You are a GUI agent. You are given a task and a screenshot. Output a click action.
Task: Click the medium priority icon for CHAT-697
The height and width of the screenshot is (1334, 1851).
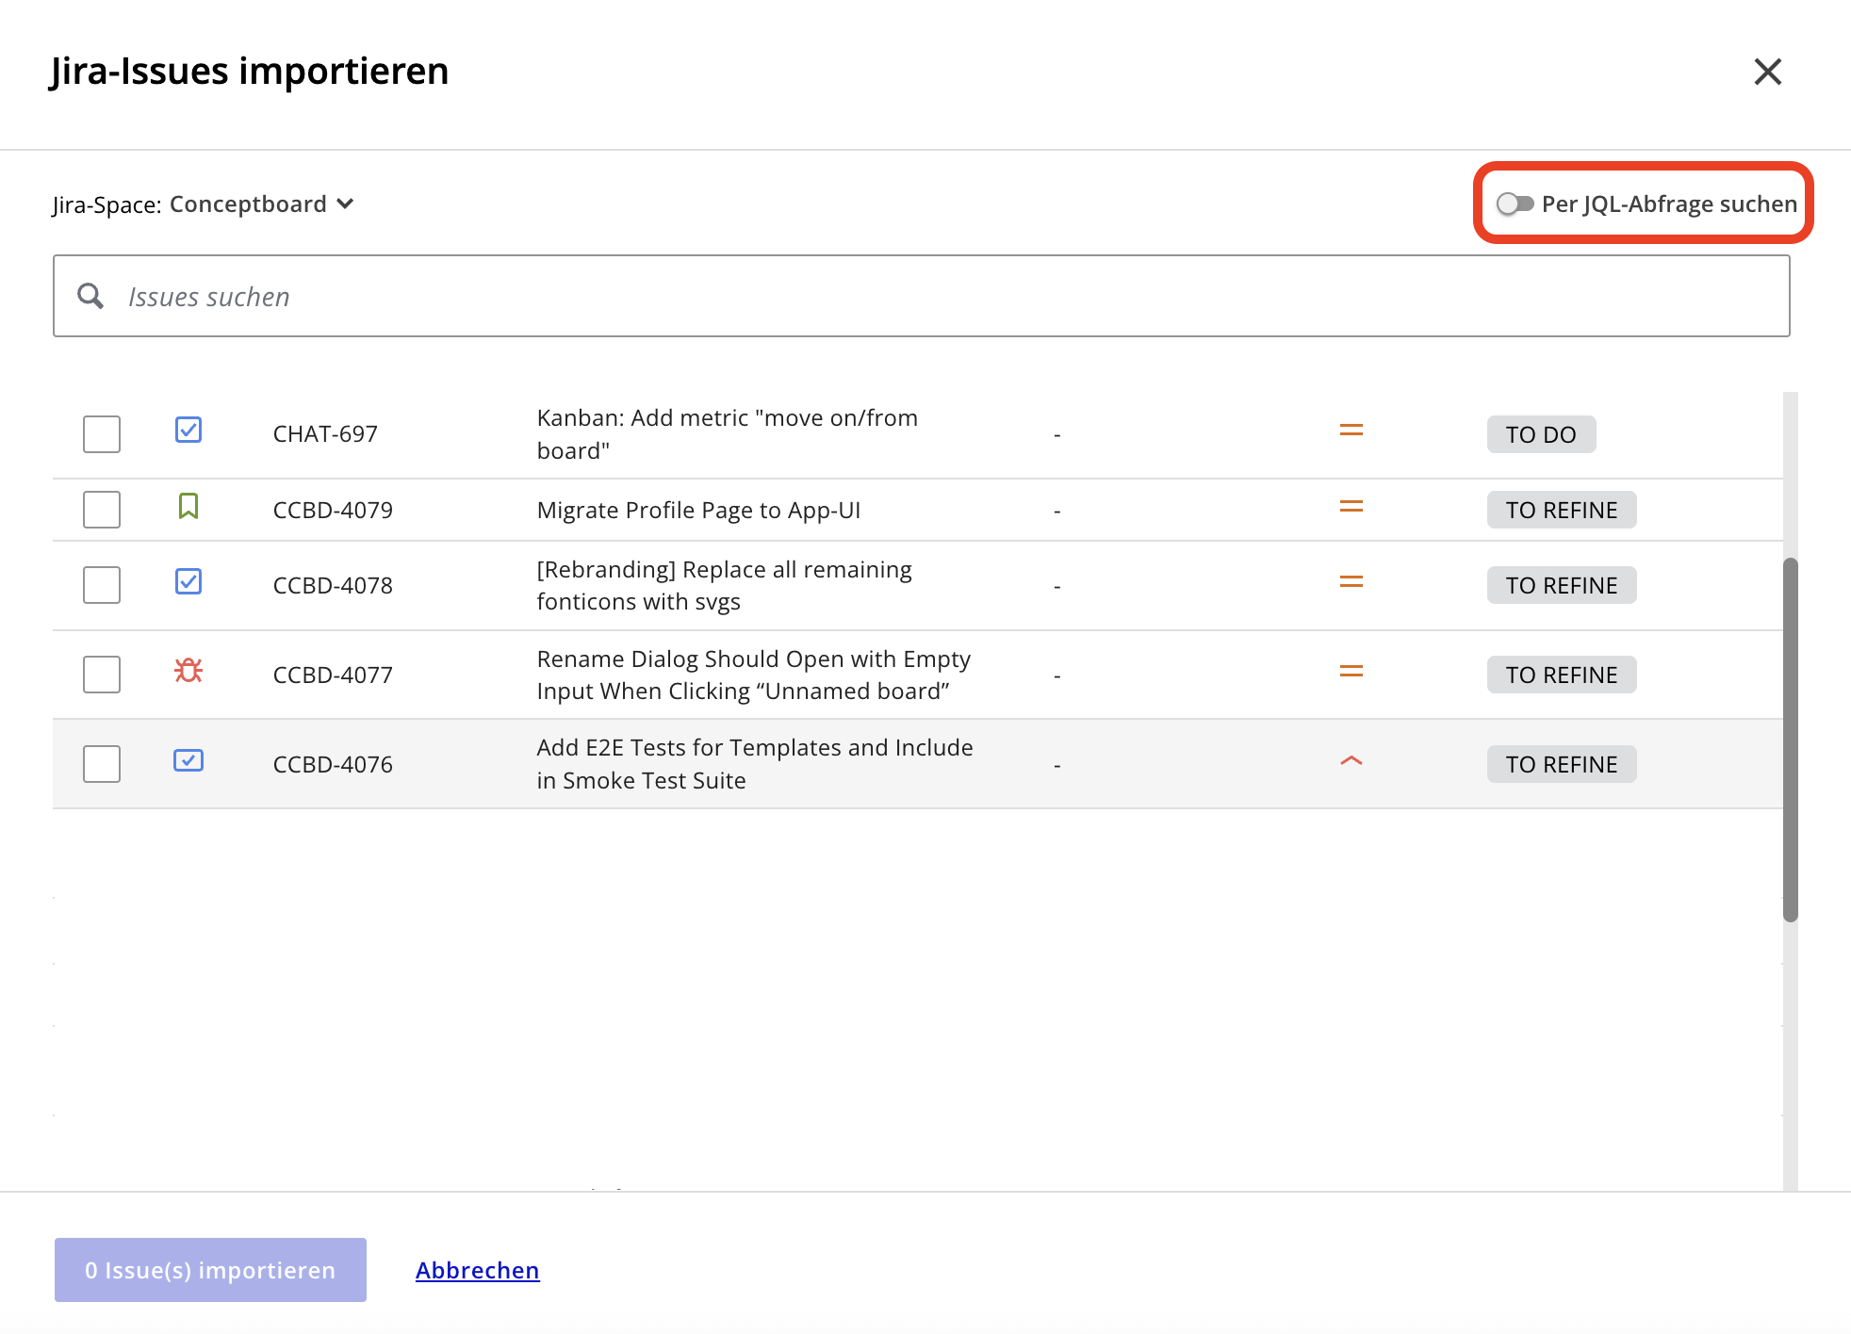pyautogui.click(x=1351, y=431)
